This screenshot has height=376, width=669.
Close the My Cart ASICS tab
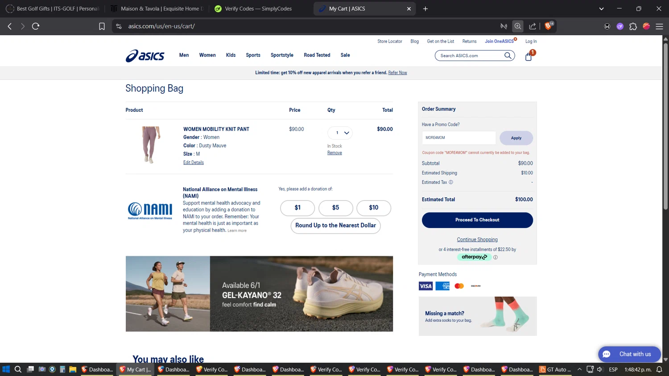coord(409,8)
